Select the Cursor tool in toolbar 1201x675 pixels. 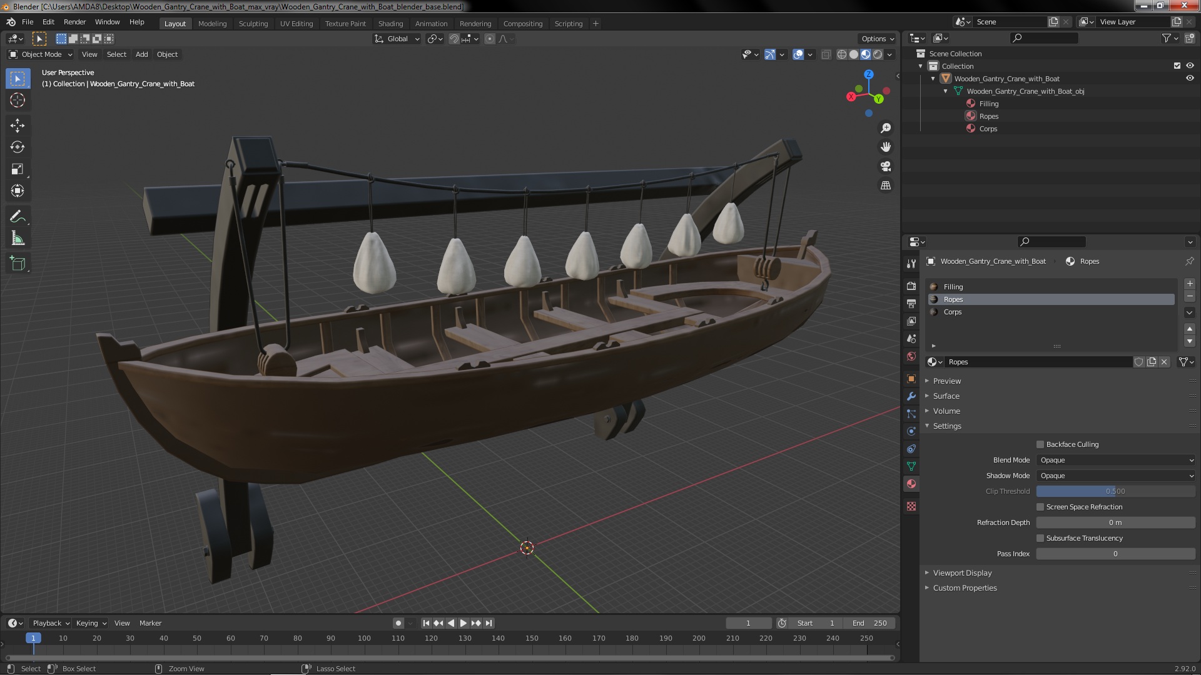tap(18, 100)
